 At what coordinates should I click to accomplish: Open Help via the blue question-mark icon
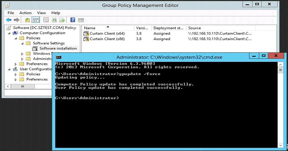pos(73,20)
